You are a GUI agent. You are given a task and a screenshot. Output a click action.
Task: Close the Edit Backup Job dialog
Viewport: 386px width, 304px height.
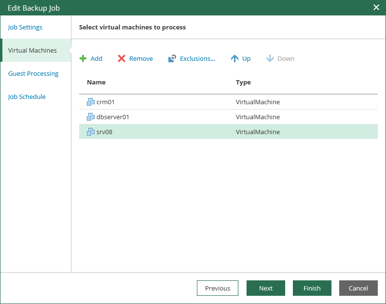click(376, 7)
